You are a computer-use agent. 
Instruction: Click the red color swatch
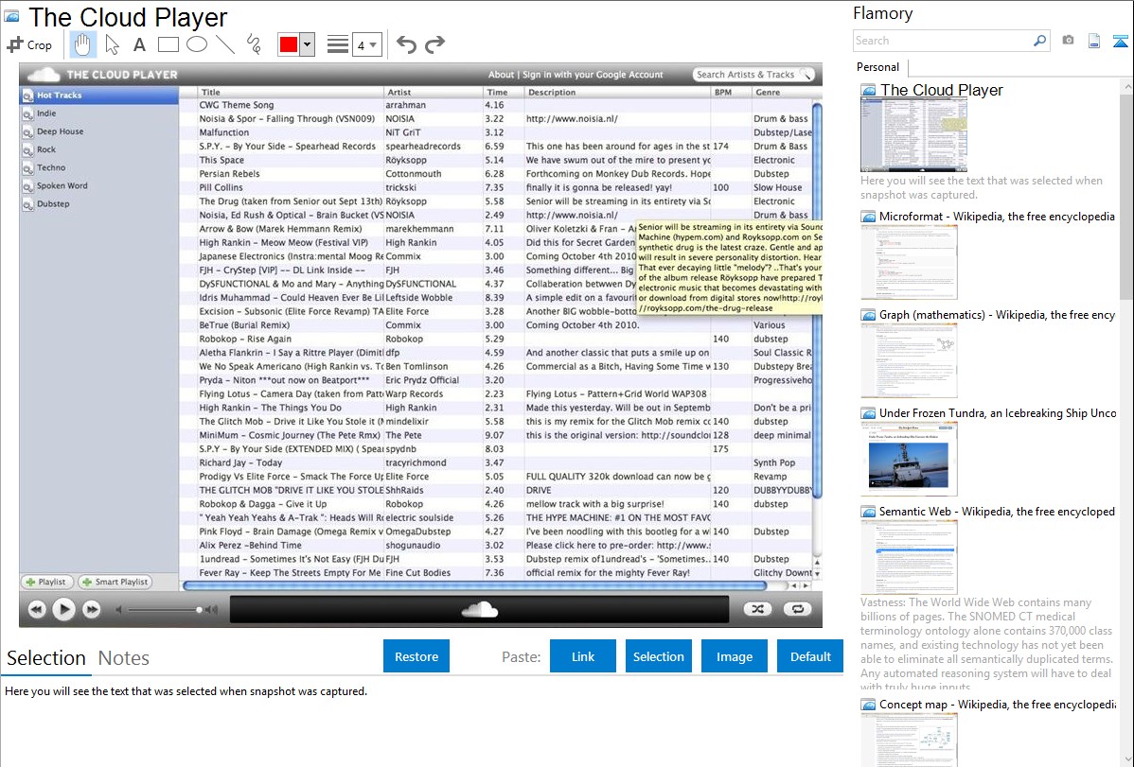pyautogui.click(x=289, y=44)
